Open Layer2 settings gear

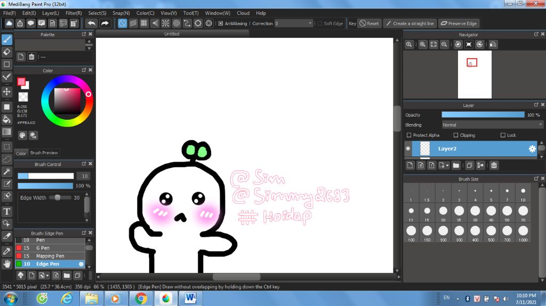click(532, 149)
